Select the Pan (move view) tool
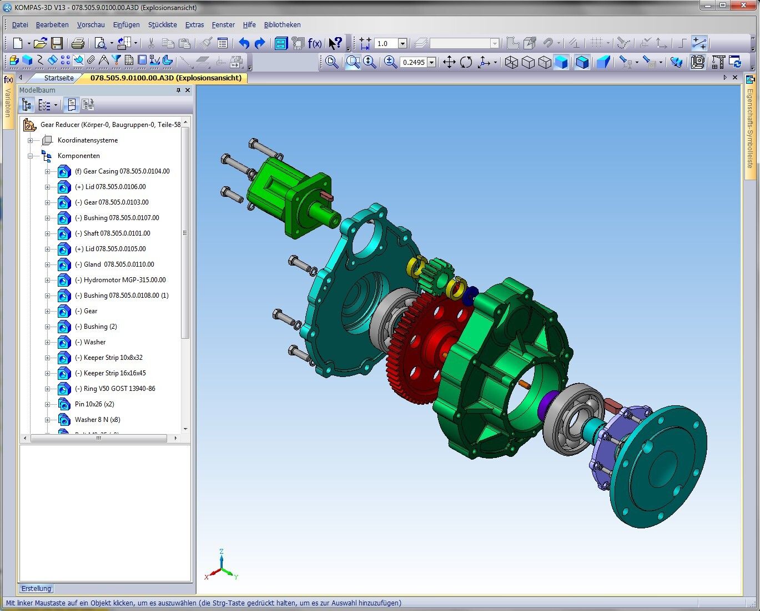 (449, 62)
